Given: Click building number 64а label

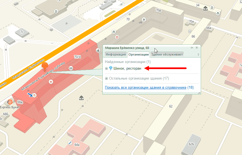Looking at the screenshot, I should point(77,145).
